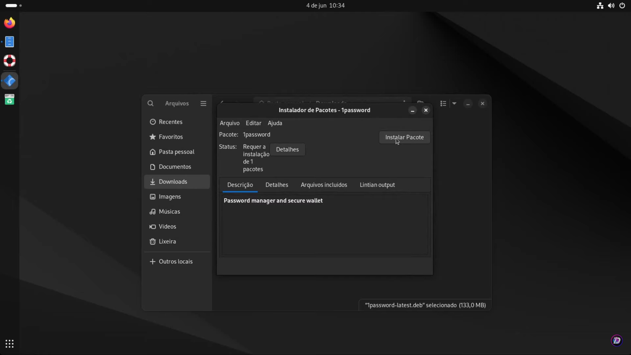Select the Arquivos incluídos tab
The width and height of the screenshot is (631, 355).
324,185
